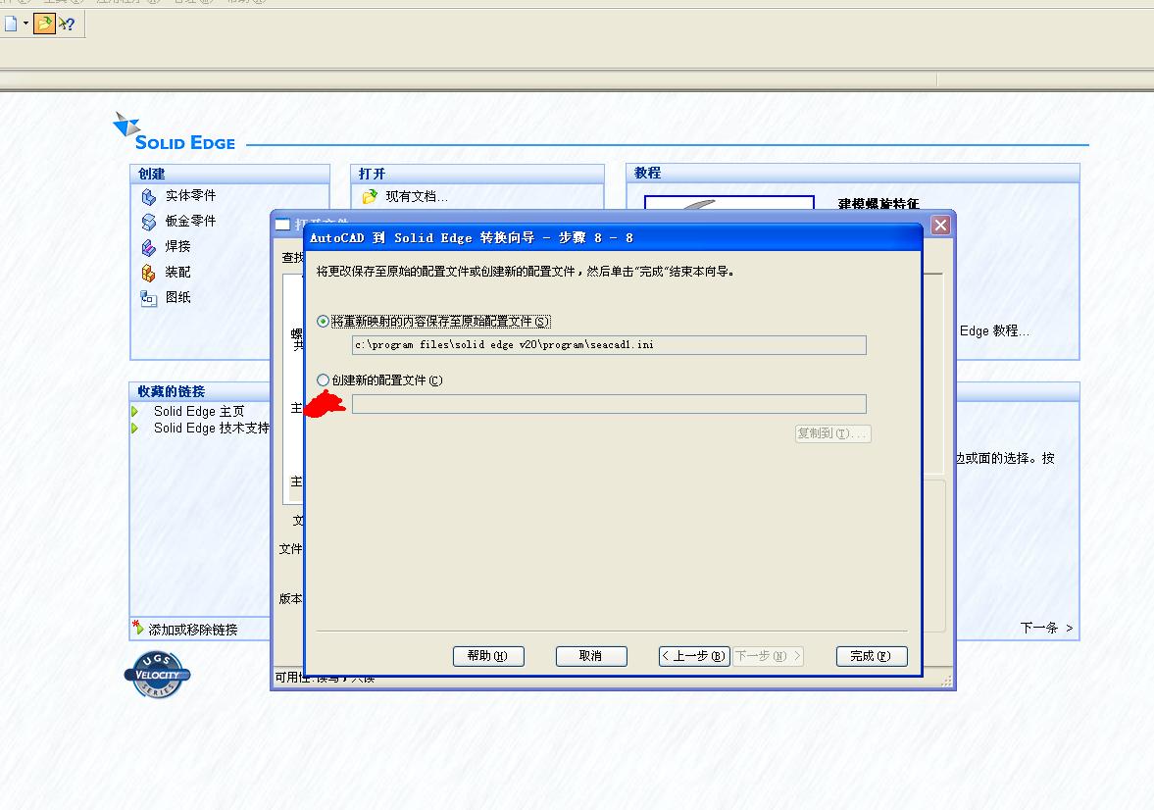Click 下一条 tutorial link
The width and height of the screenshot is (1154, 810).
tap(1046, 629)
